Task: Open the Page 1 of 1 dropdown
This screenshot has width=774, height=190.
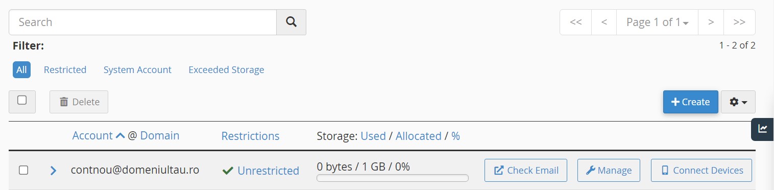Action: click(657, 22)
